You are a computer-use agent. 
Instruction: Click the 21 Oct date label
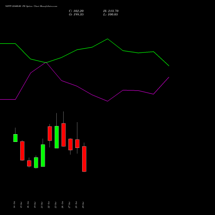pos(42,205)
